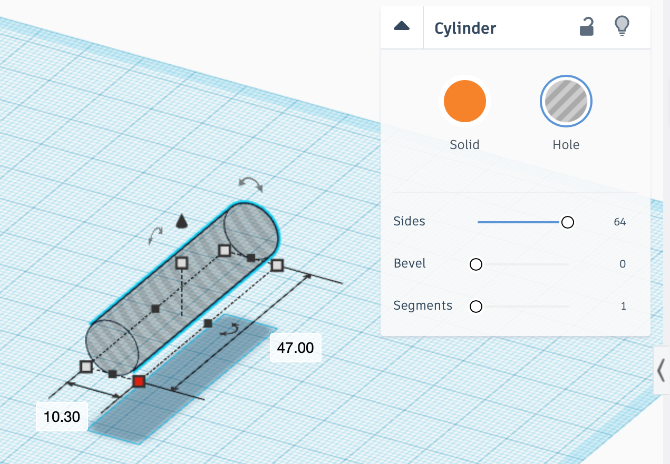
Task: Click the 47.00 length dimension field
Action: tap(296, 348)
